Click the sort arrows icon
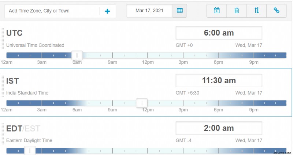 click(257, 11)
